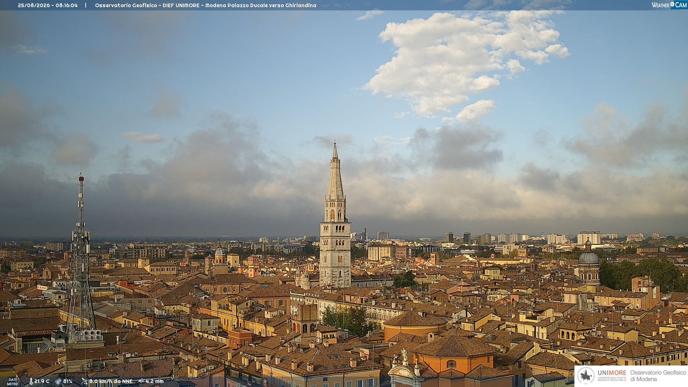This screenshot has height=387, width=688.
Task: Click the Ghirlandina tower spire
Action: pyautogui.click(x=335, y=171)
